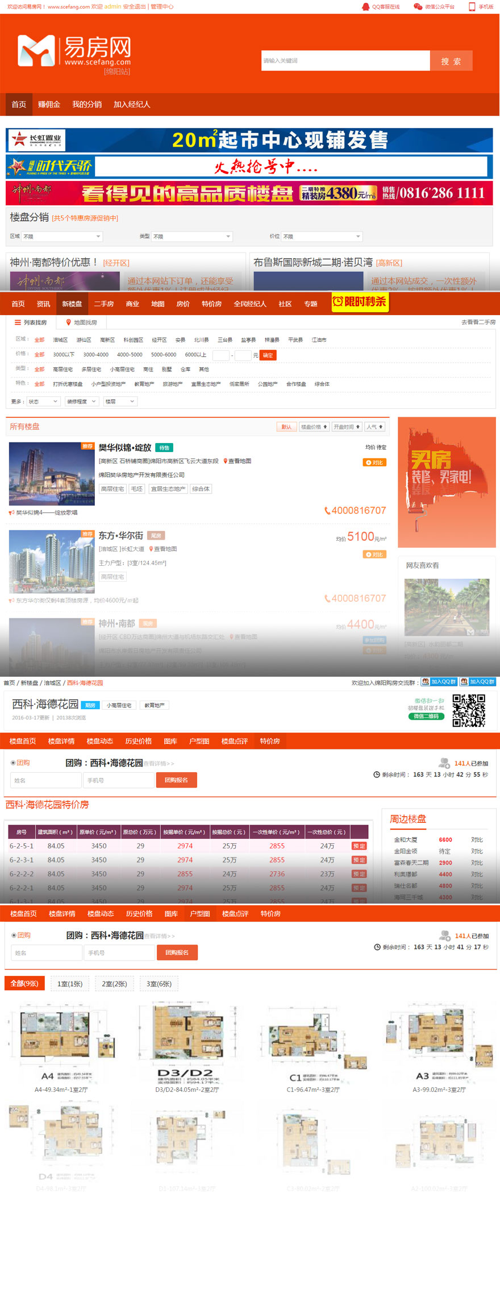Select 别墅 in the 类型 filter
This screenshot has width=500, height=1292.
[x=166, y=370]
